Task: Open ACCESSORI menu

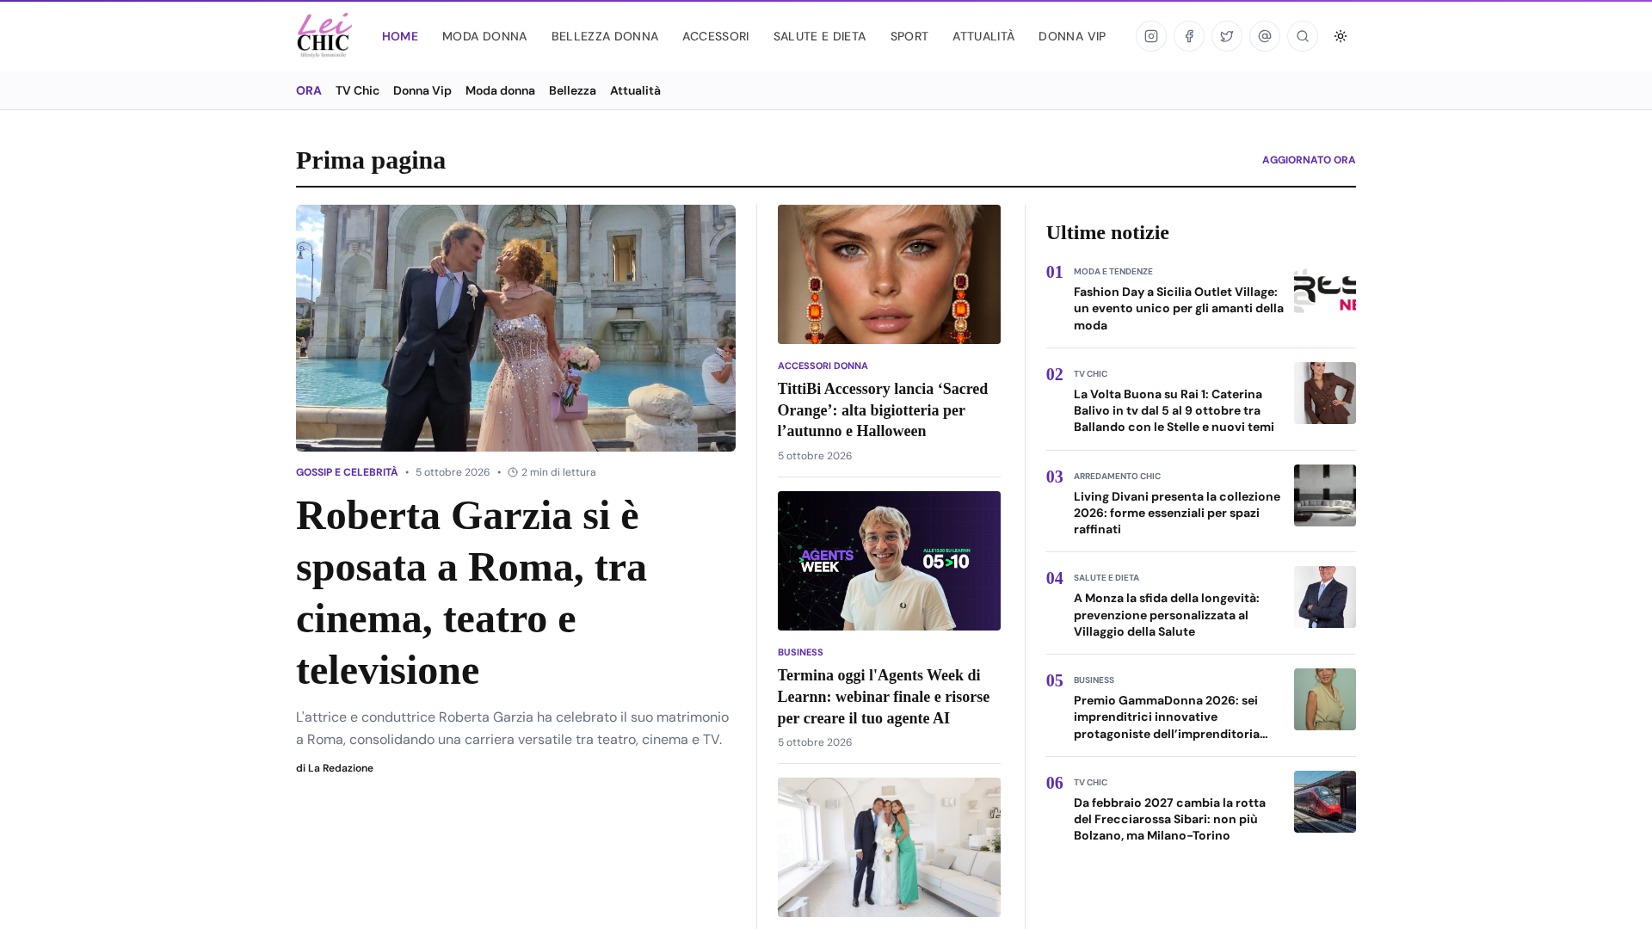Action: coord(716,36)
